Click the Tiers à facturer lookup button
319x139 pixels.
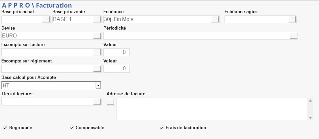click(97, 102)
